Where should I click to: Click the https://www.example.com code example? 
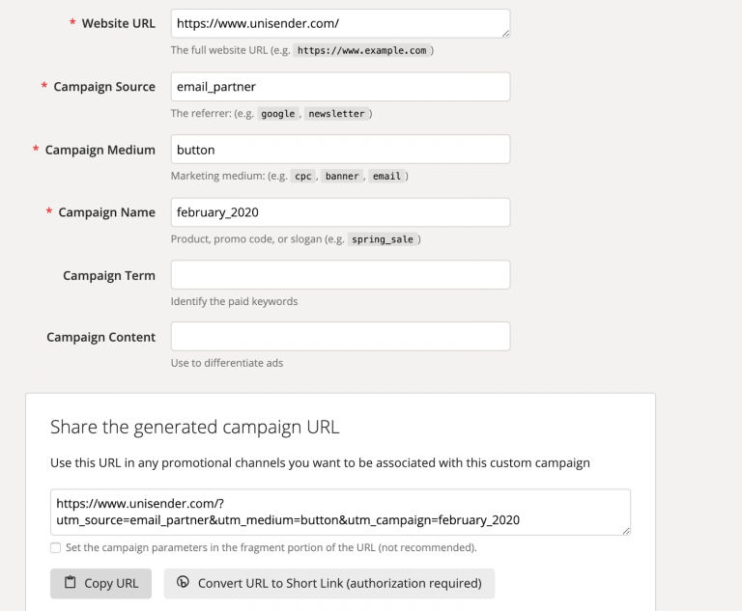(361, 50)
